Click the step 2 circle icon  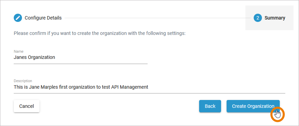point(257,18)
